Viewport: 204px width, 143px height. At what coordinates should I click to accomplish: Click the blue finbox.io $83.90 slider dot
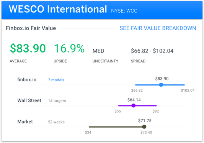pyautogui.click(x=161, y=85)
